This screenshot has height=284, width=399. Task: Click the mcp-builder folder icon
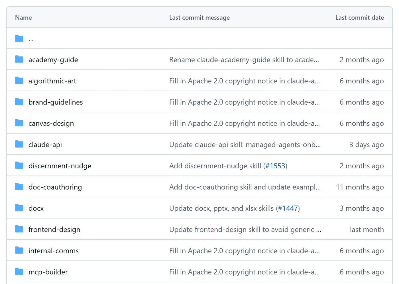pos(19,271)
